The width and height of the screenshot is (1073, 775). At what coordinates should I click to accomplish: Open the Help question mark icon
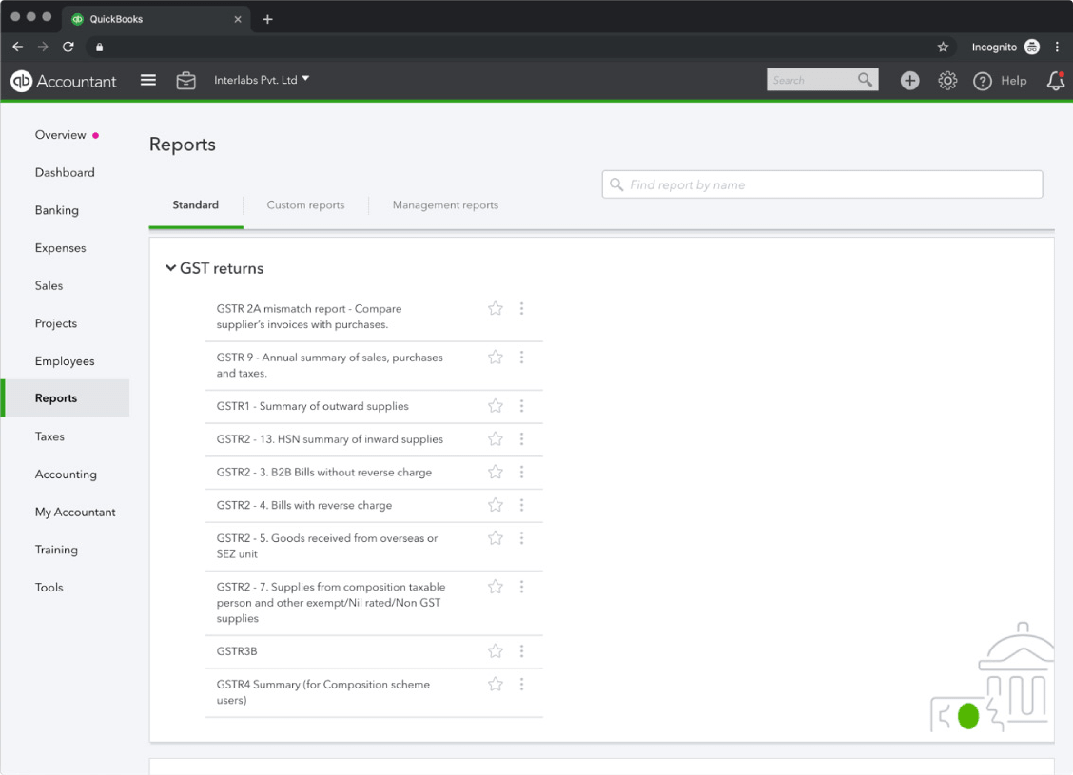point(983,81)
